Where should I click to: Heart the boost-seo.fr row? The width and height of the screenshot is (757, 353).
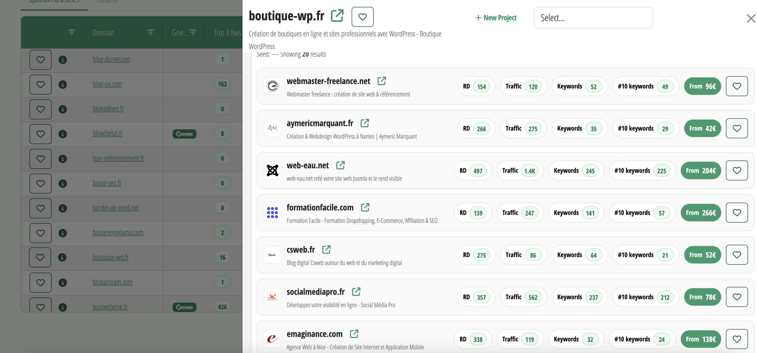[x=41, y=184]
